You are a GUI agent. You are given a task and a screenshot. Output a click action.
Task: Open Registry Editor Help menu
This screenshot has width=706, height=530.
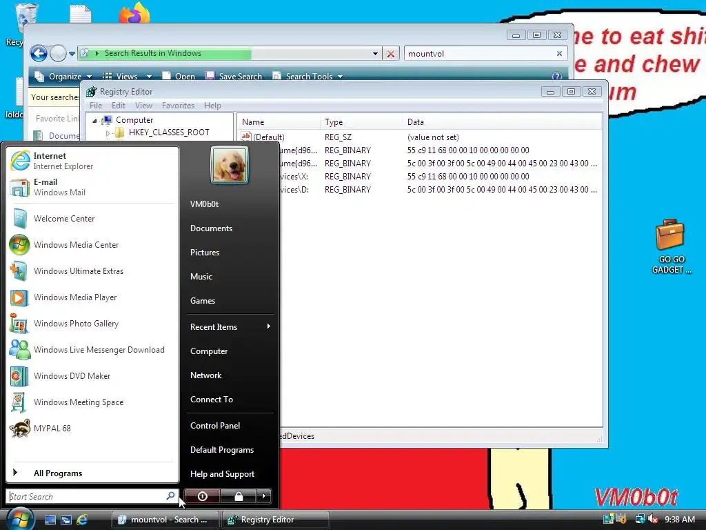pos(212,106)
